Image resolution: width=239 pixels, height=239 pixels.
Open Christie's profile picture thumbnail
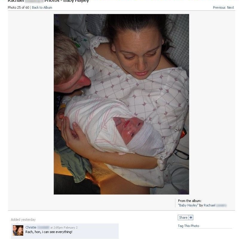(18, 230)
